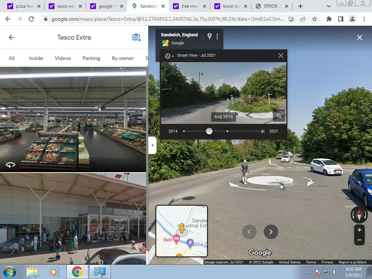Select the All photos filter

(12, 58)
